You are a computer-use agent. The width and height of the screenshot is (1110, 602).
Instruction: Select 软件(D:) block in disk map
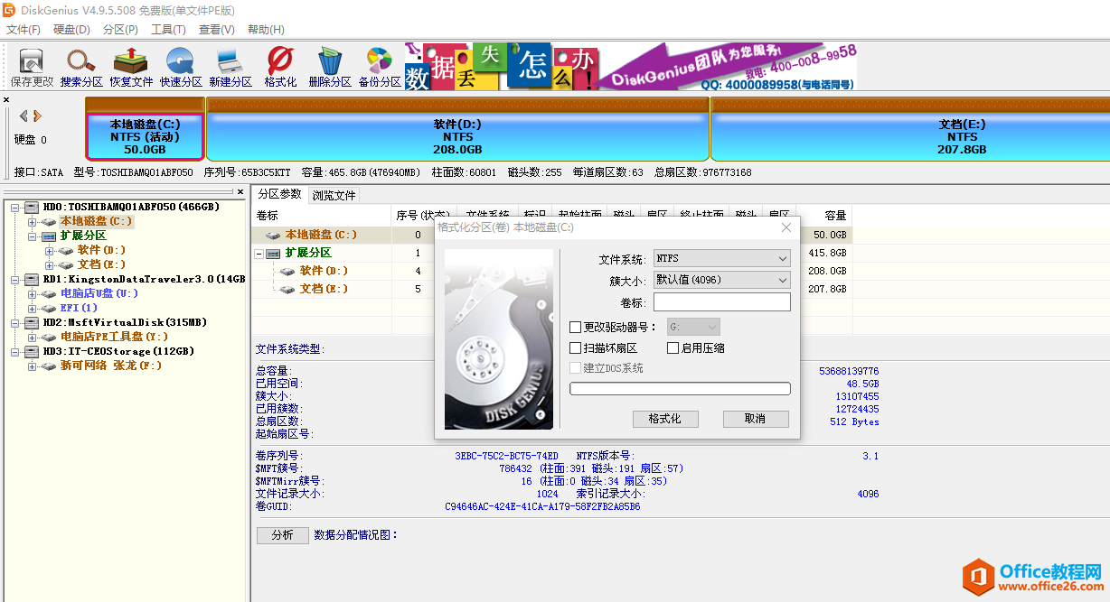pyautogui.click(x=457, y=131)
